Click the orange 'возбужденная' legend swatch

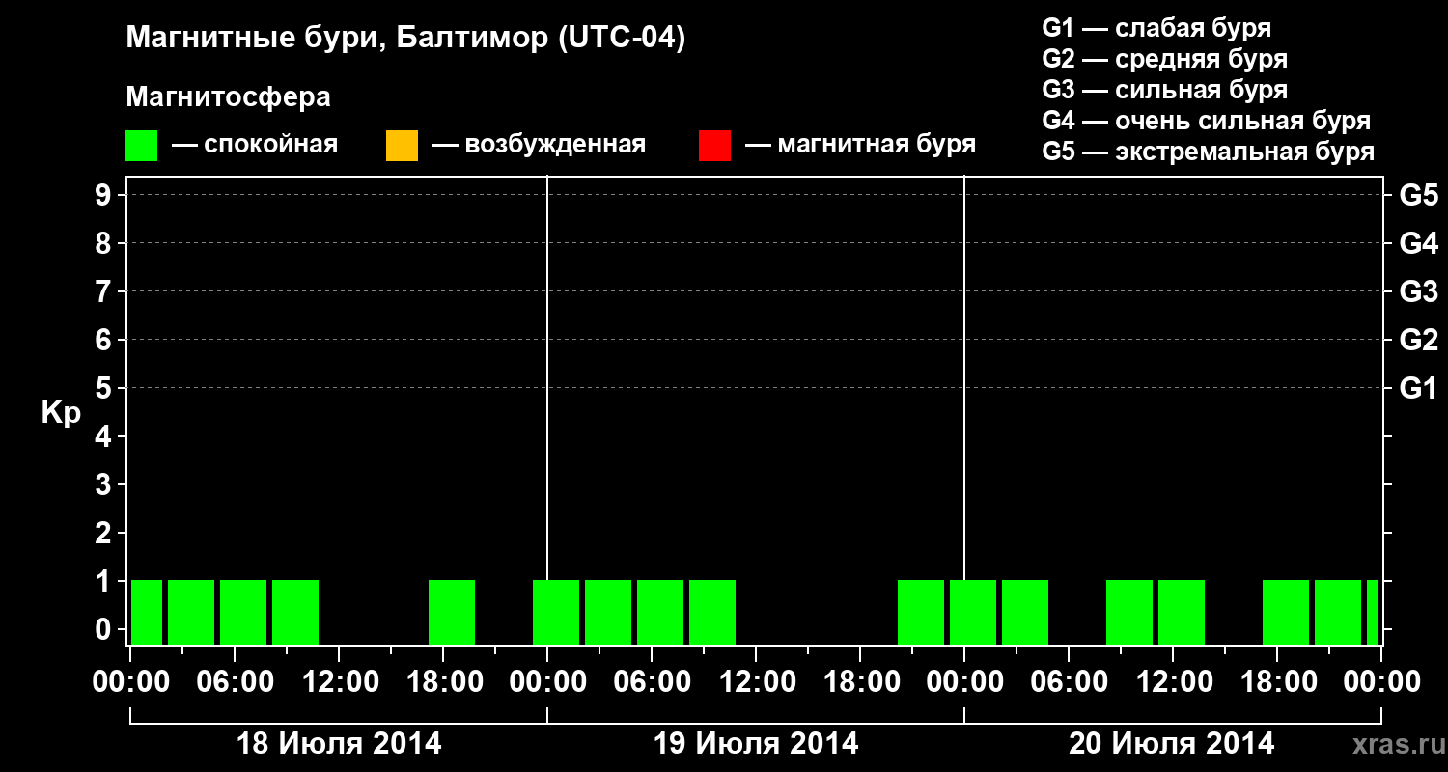click(402, 146)
